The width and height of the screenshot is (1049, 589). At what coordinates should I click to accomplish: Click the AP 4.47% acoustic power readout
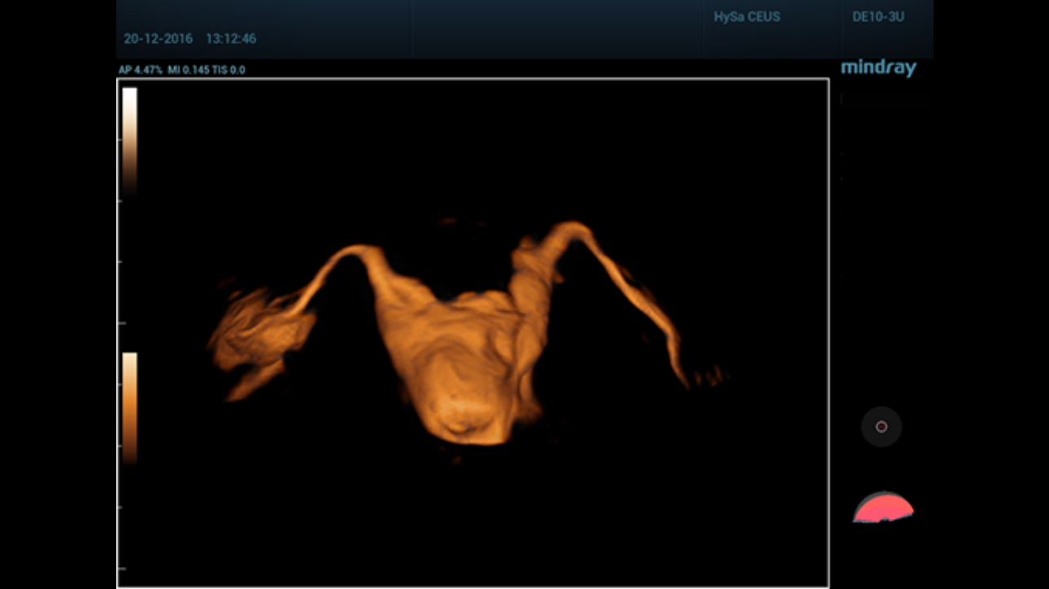pos(140,70)
